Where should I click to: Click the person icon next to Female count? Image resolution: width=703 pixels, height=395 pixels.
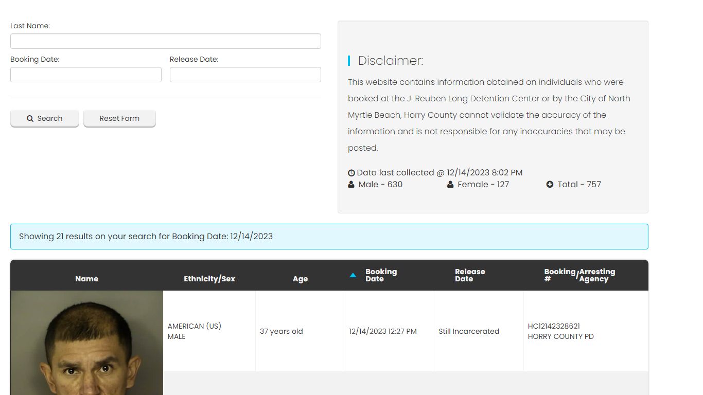450,184
